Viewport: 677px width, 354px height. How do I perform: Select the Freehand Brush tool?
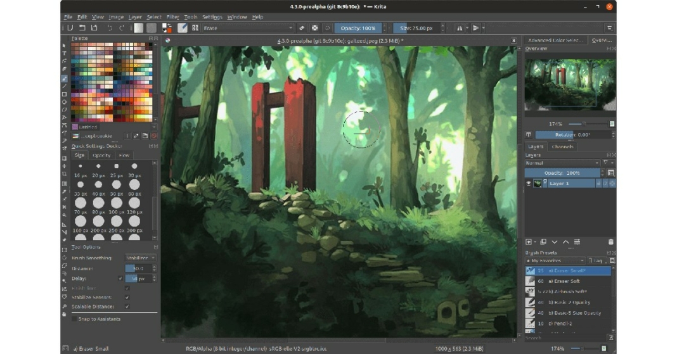(64, 79)
